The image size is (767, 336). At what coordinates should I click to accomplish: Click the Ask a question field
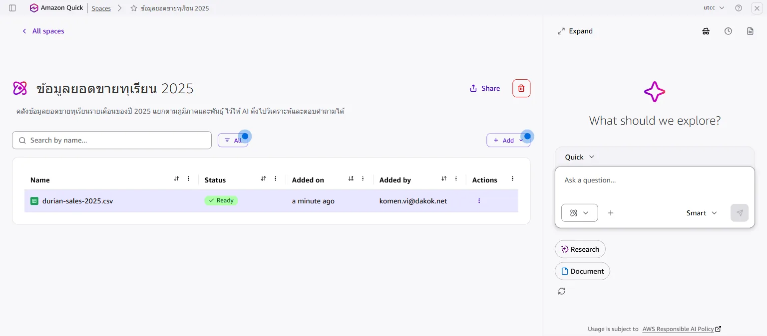pos(655,180)
